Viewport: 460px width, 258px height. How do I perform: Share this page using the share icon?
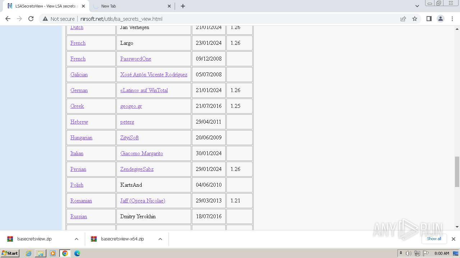pyautogui.click(x=403, y=19)
